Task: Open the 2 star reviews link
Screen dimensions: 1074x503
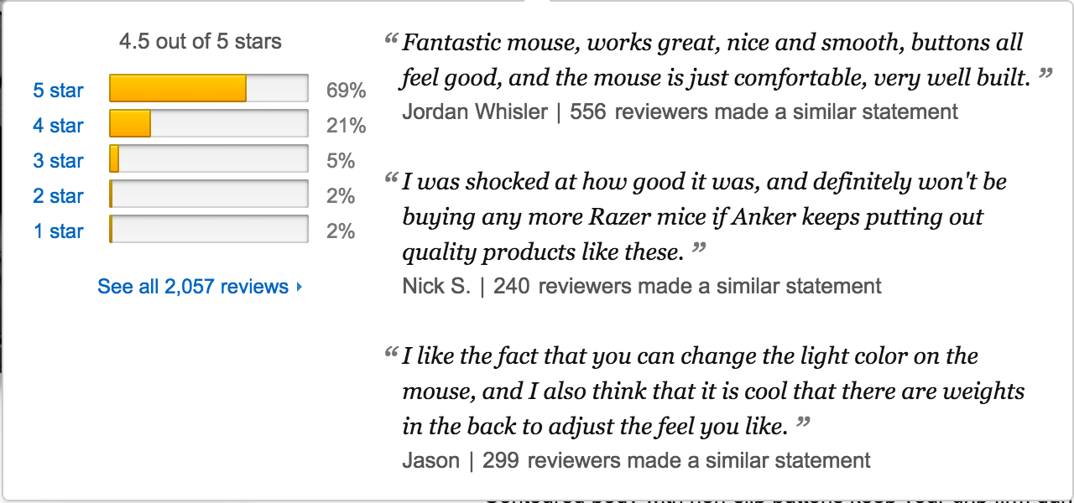Action: coord(59,195)
